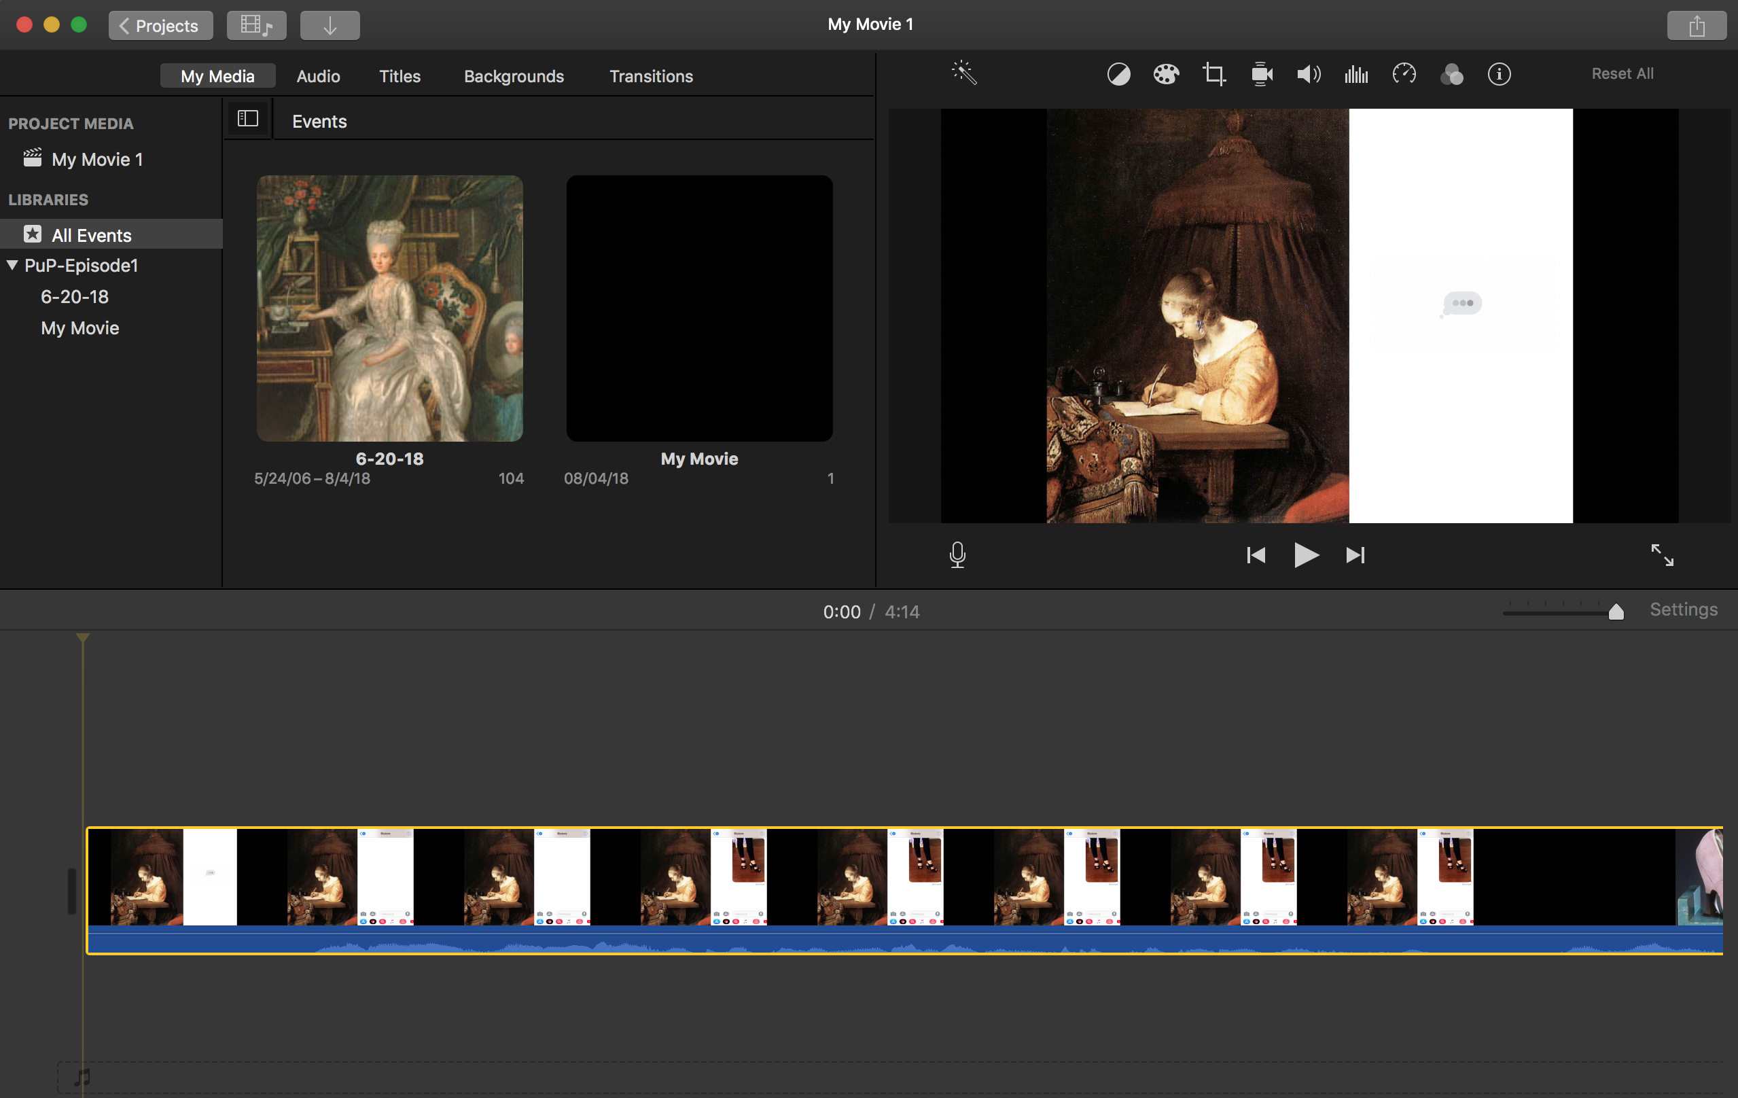The width and height of the screenshot is (1738, 1098).
Task: Open the volume adjustment tool
Action: coord(1309,73)
